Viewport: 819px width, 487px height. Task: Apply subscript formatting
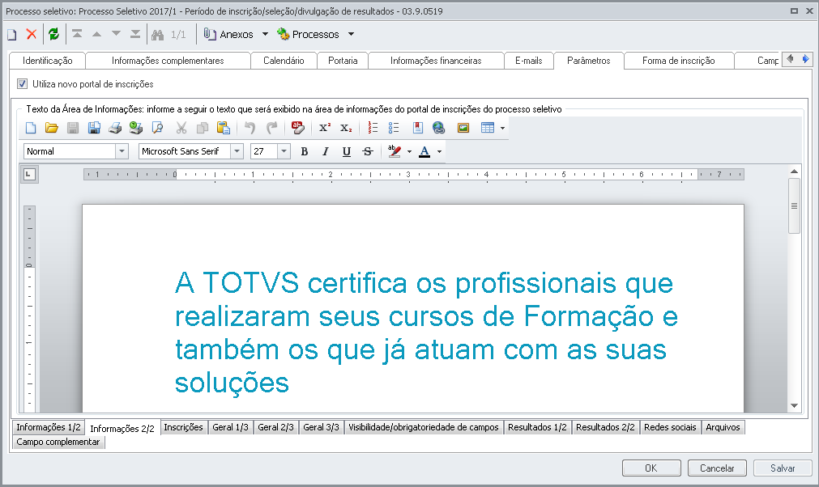click(346, 128)
